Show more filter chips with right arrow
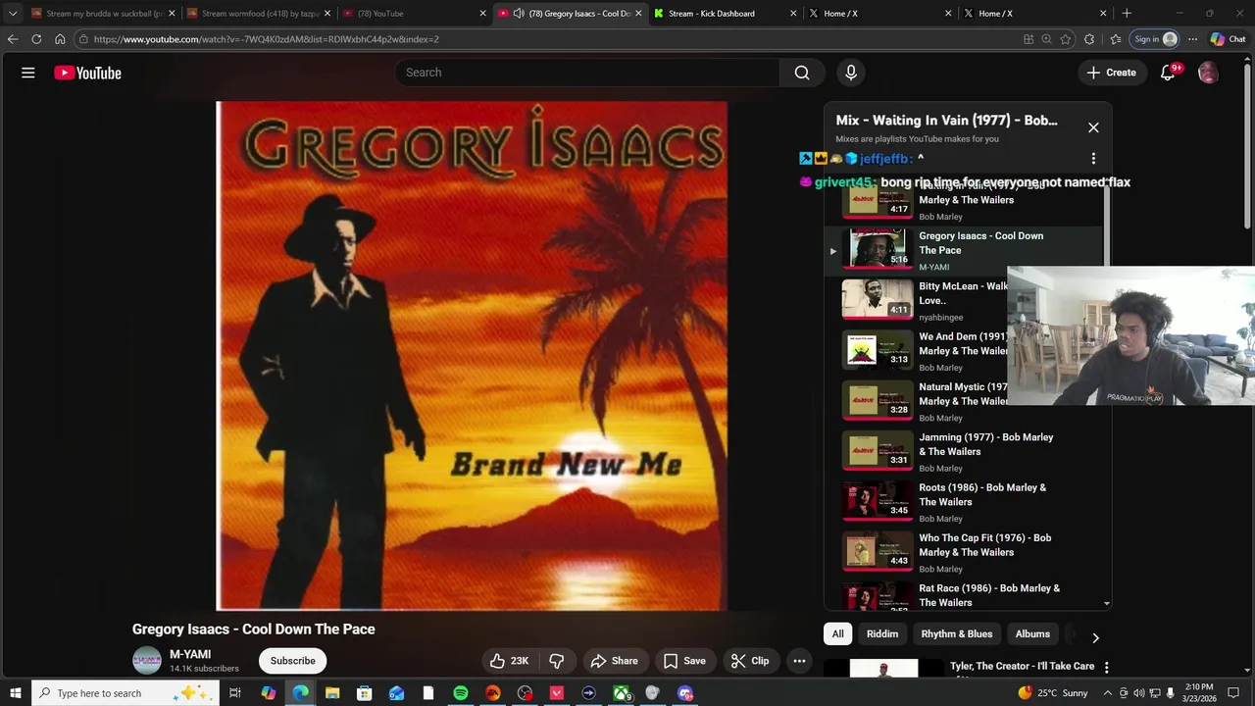 pyautogui.click(x=1095, y=637)
